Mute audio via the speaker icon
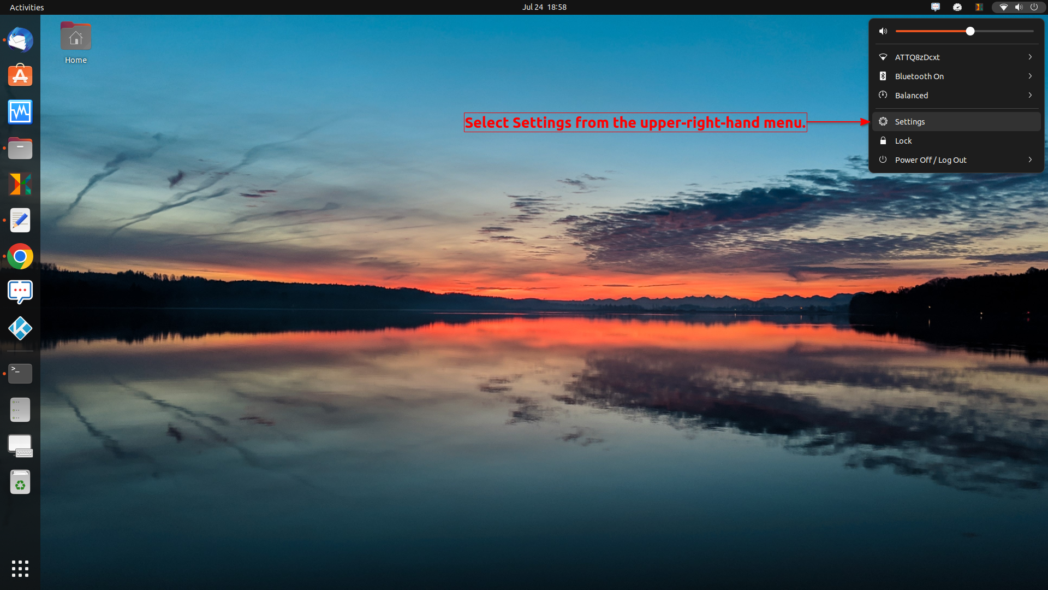The height and width of the screenshot is (590, 1048). click(883, 31)
